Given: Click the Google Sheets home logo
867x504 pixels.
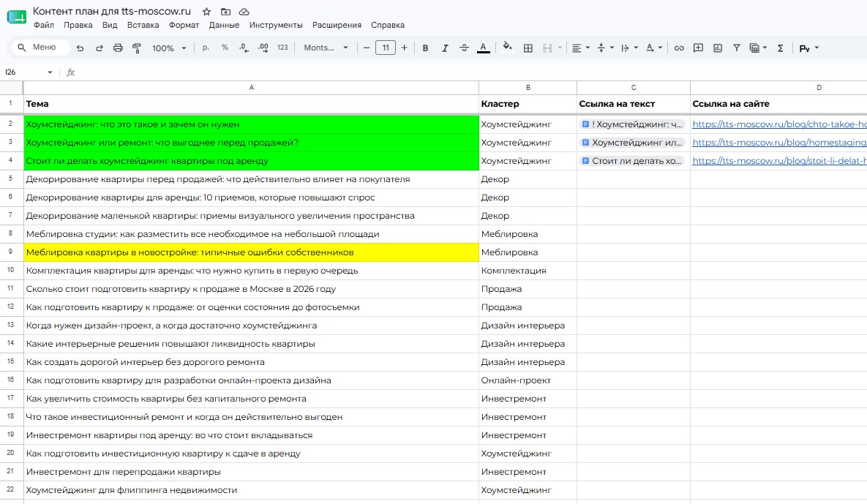Looking at the screenshot, I should pos(17,17).
